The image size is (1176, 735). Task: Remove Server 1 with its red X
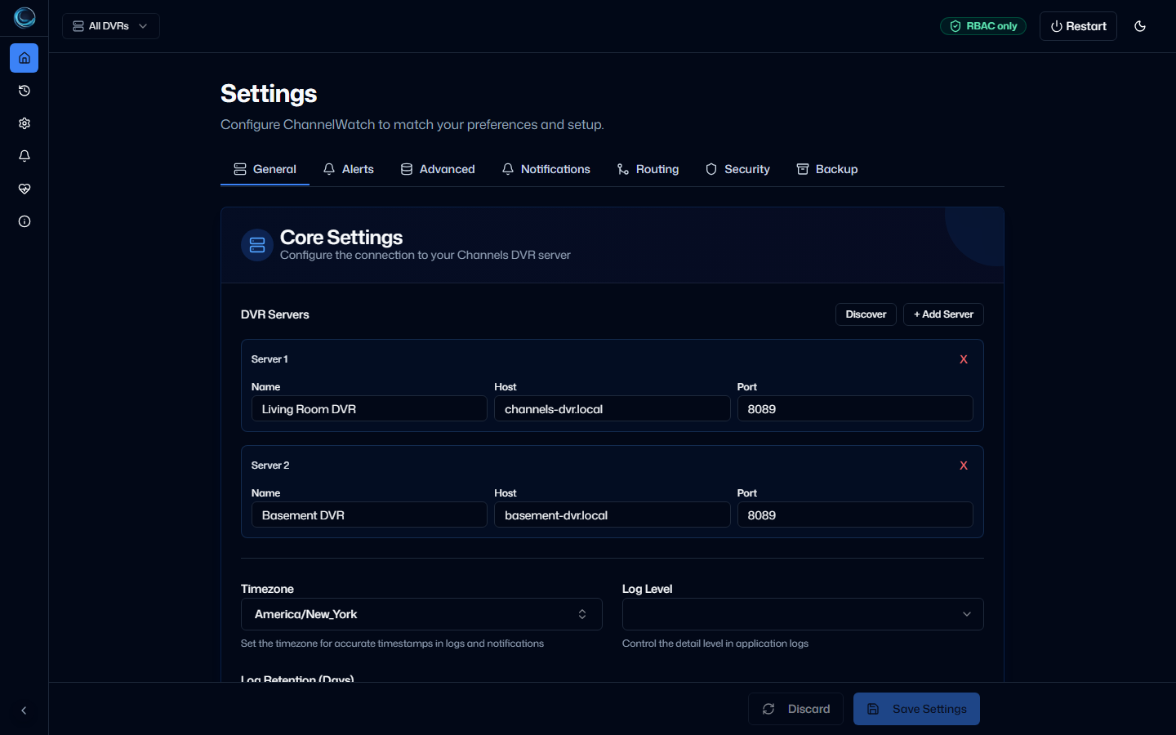click(x=964, y=359)
